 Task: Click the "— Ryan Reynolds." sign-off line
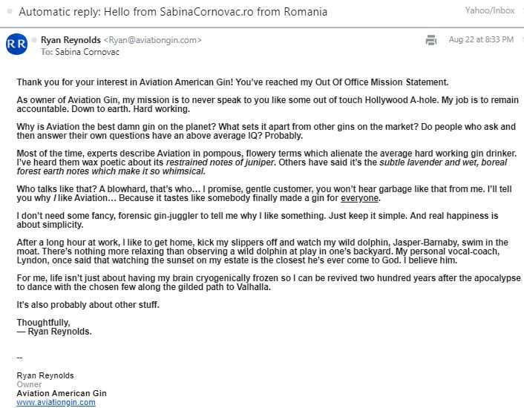point(54,331)
